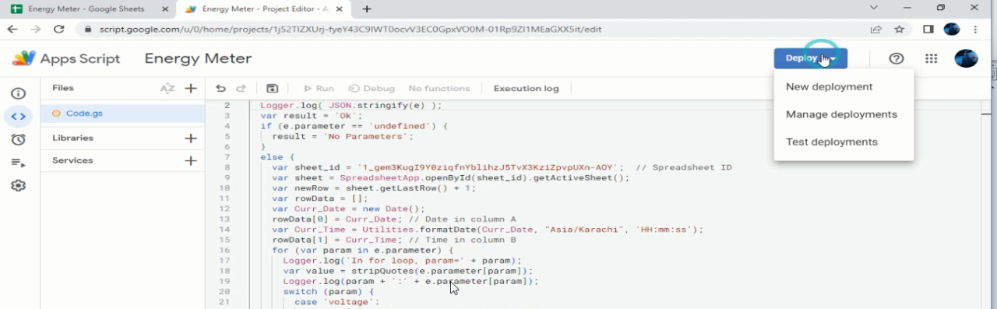
Task: Rename the Energy Meter project title
Action: coord(198,58)
